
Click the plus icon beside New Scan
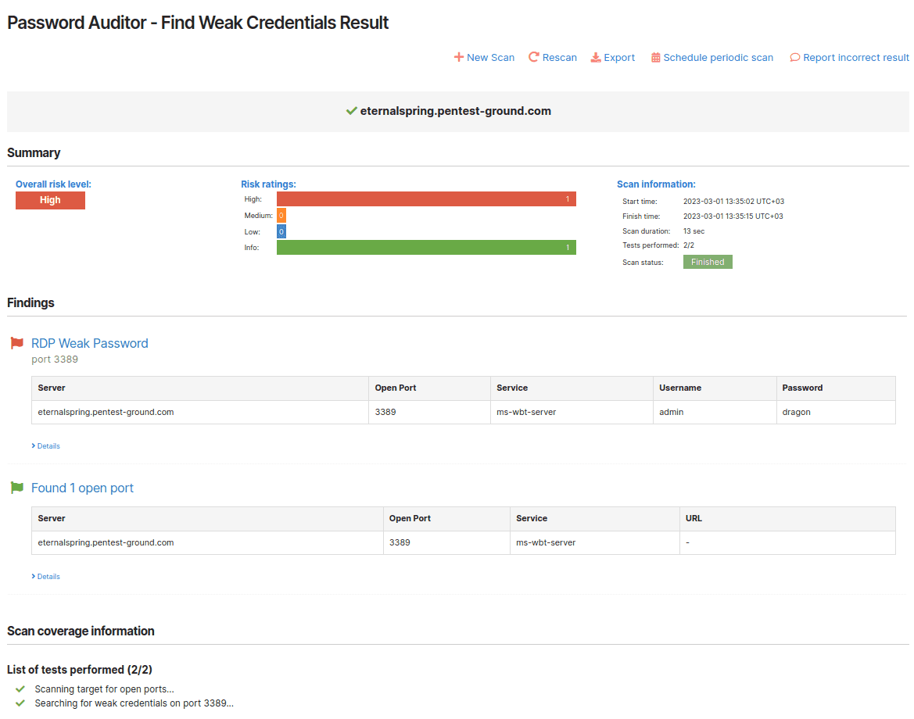(x=457, y=57)
